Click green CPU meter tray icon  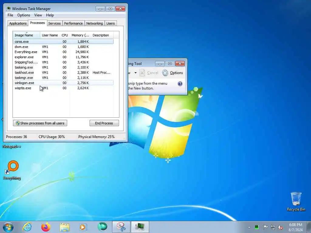[x=257, y=227]
